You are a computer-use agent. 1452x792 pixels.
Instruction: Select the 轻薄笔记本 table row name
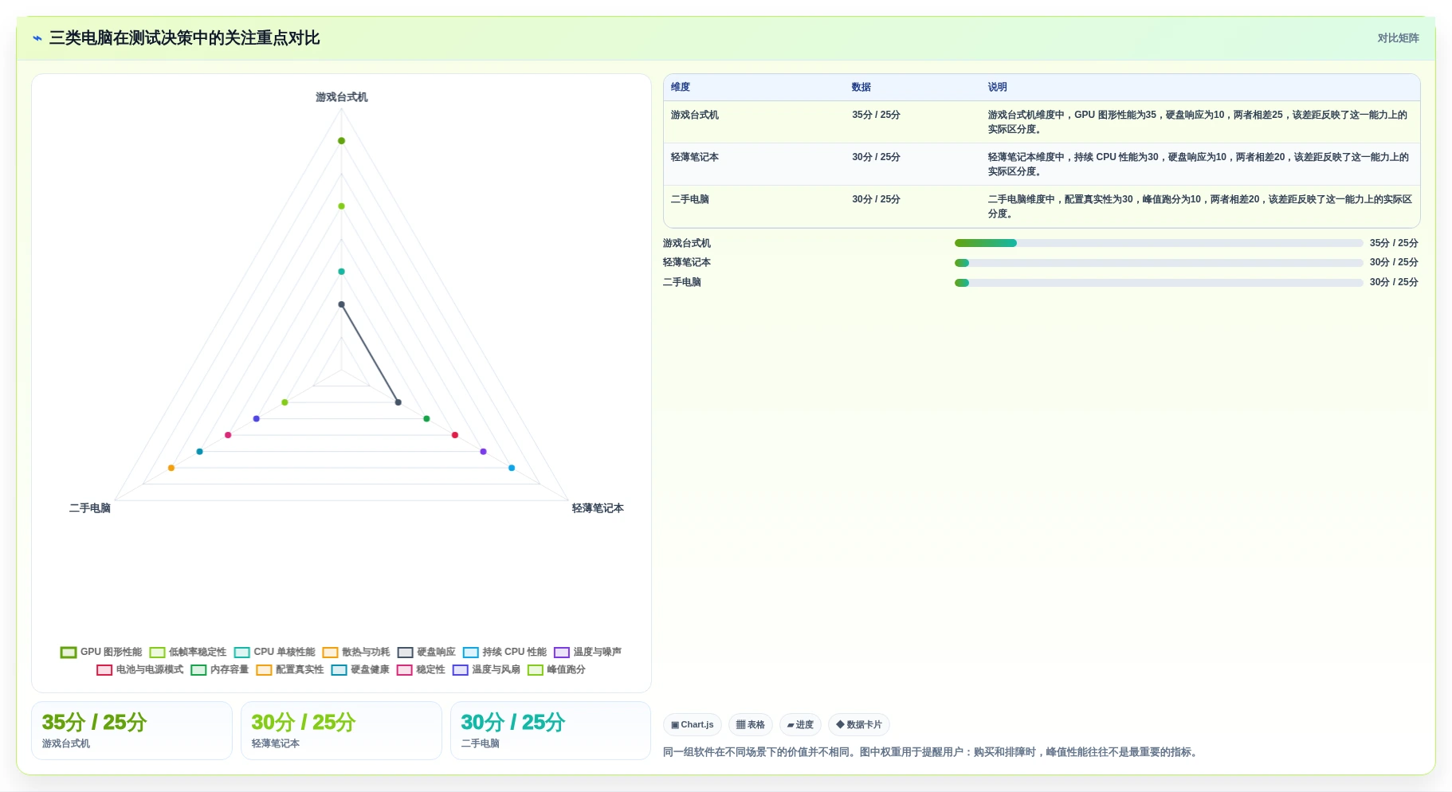695,157
